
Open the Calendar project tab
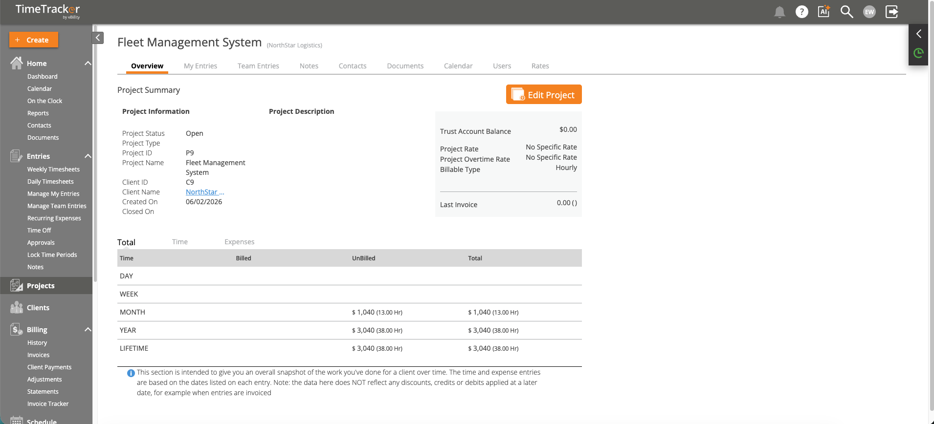click(x=458, y=66)
